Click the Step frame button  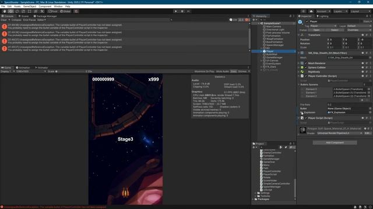[189, 11]
